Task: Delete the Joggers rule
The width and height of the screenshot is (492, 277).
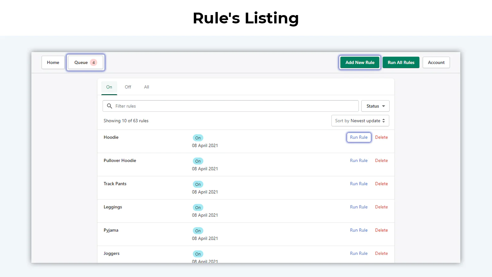Action: [x=381, y=254]
